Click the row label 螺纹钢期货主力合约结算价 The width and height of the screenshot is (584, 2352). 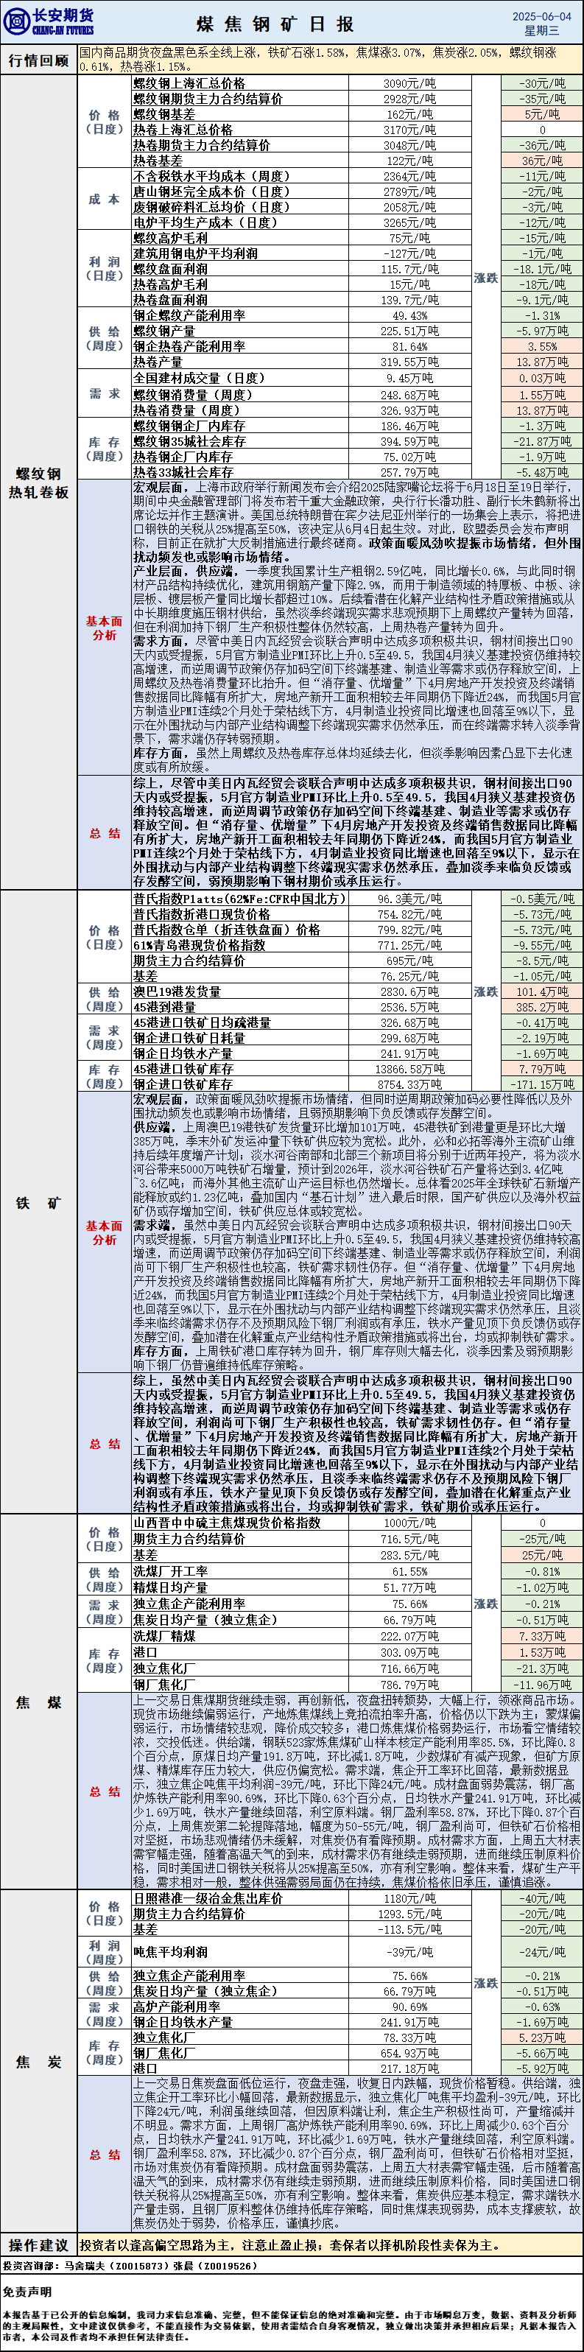pyautogui.click(x=208, y=99)
